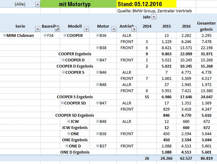Image resolution: width=217 pixels, height=164 pixels.
Task: Collapse the ONE model group
Action: coord(69,134)
